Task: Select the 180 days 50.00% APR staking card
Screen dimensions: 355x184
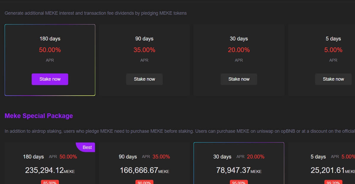Action: (50, 60)
